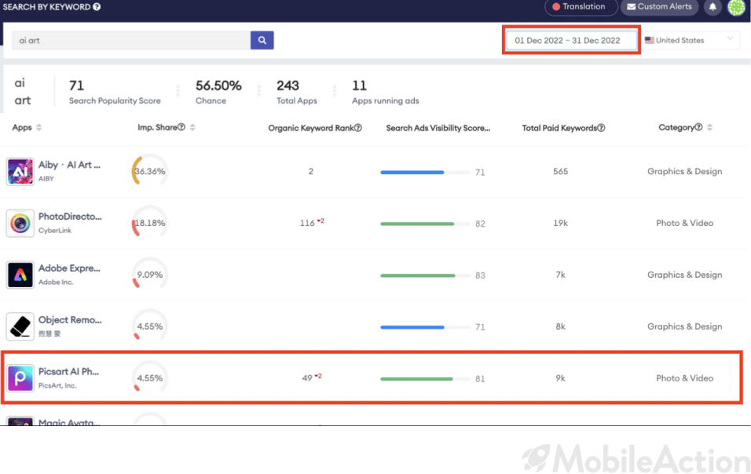Click the 19k paid keywords value
The height and width of the screenshot is (474, 751).
560,223
